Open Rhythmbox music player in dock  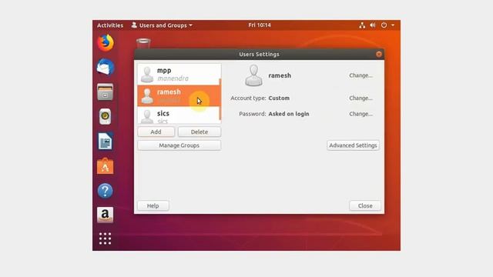106,116
